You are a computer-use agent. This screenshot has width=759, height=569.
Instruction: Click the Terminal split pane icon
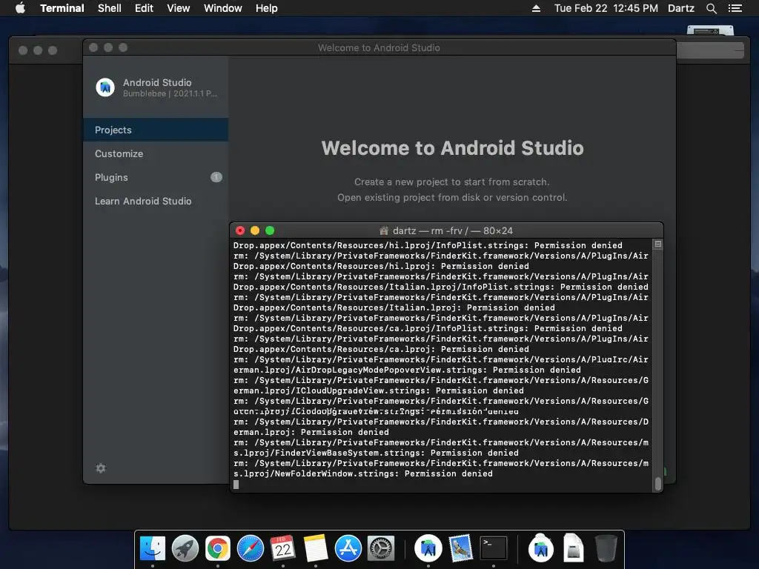pos(658,244)
